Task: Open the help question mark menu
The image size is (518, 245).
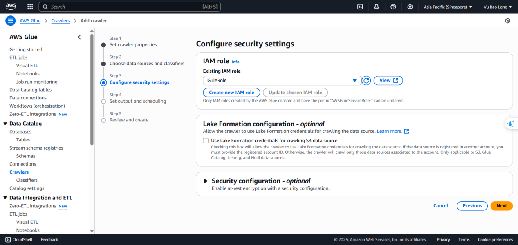Action: (x=393, y=7)
